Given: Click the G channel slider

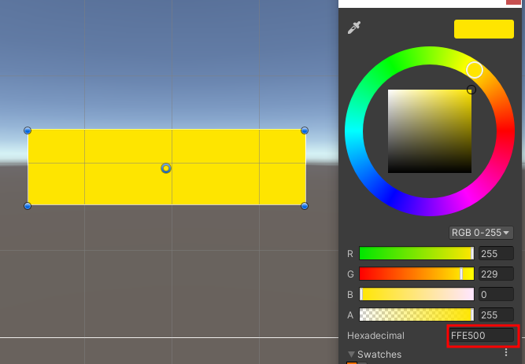Looking at the screenshot, I should tap(416, 274).
